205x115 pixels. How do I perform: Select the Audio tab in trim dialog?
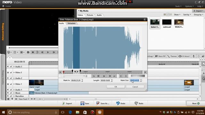(x=61, y=23)
